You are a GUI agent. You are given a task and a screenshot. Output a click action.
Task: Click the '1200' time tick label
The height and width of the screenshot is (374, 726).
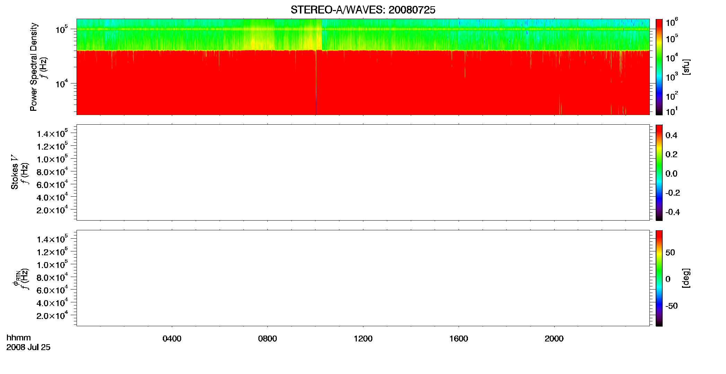point(363,339)
